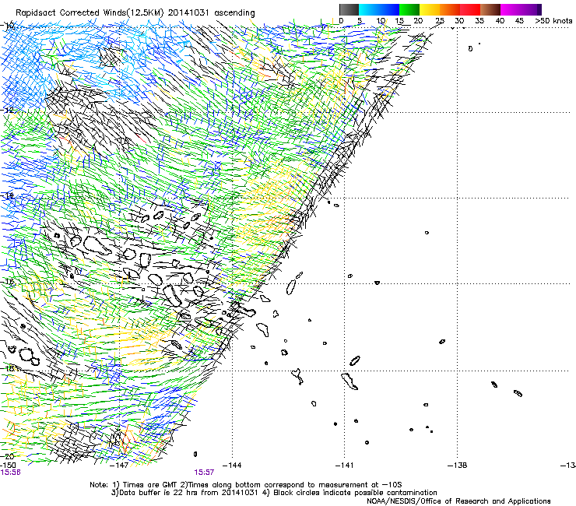Click the '-141' longitude axis label
This screenshot has height=506, width=576.
click(x=344, y=466)
